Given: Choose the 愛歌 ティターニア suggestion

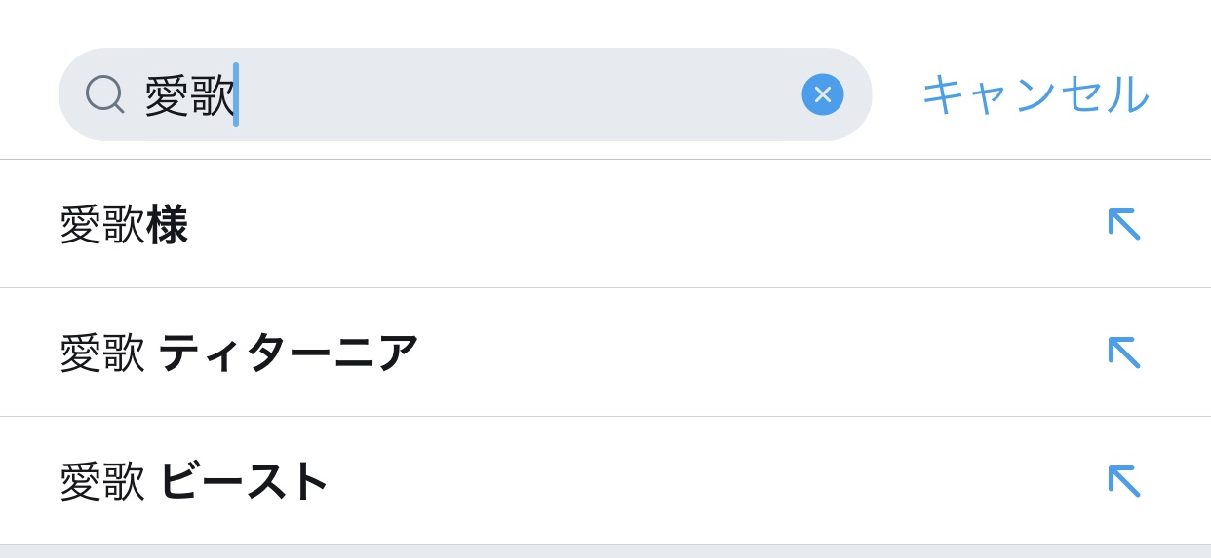Looking at the screenshot, I should (x=239, y=353).
